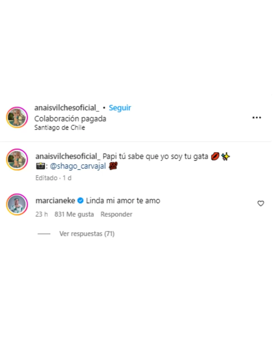This screenshot has width=273, height=341.
Task: Click the verified badge next to marcianeke
Action: (x=80, y=200)
